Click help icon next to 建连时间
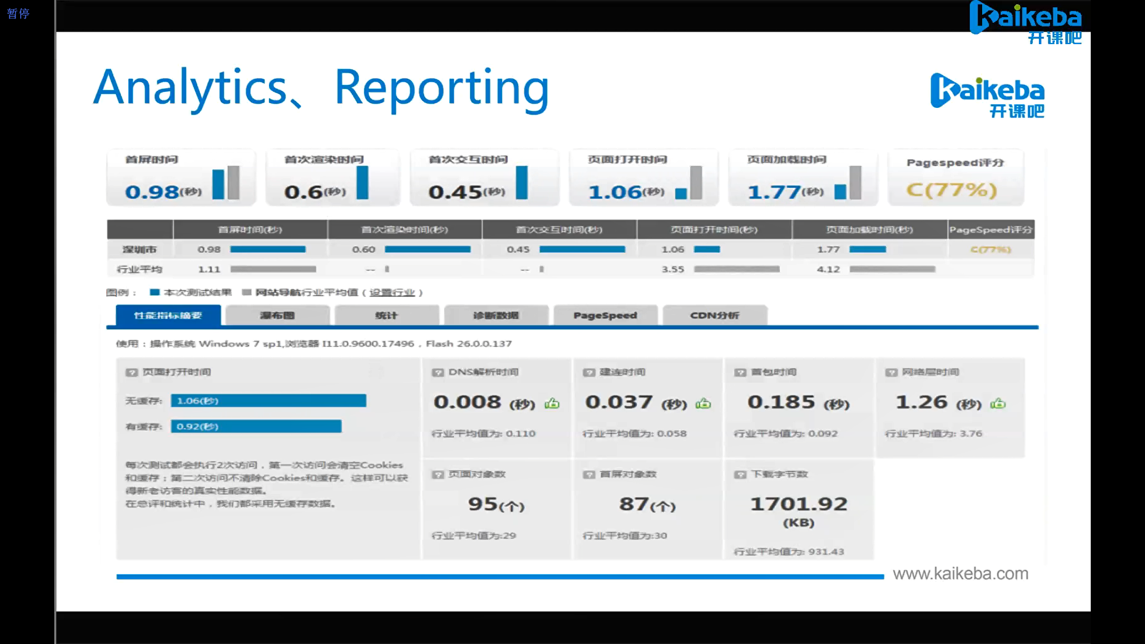 (589, 373)
